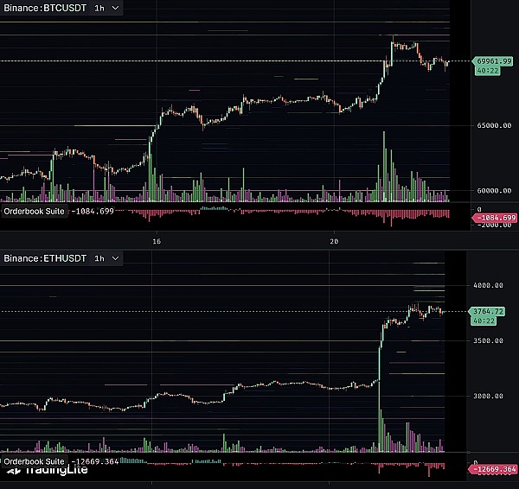Screen dimensions: 519x489
Task: Click the 60000.00 label on BTC price axis
Action: pyautogui.click(x=494, y=191)
